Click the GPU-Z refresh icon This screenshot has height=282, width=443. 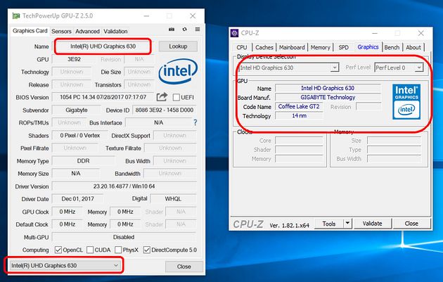click(184, 30)
